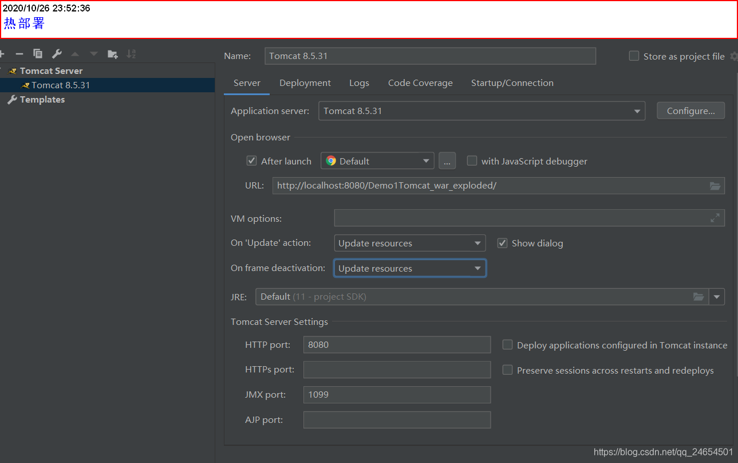Move configuration down with arrow icon
Image resolution: width=738 pixels, height=463 pixels.
(93, 54)
